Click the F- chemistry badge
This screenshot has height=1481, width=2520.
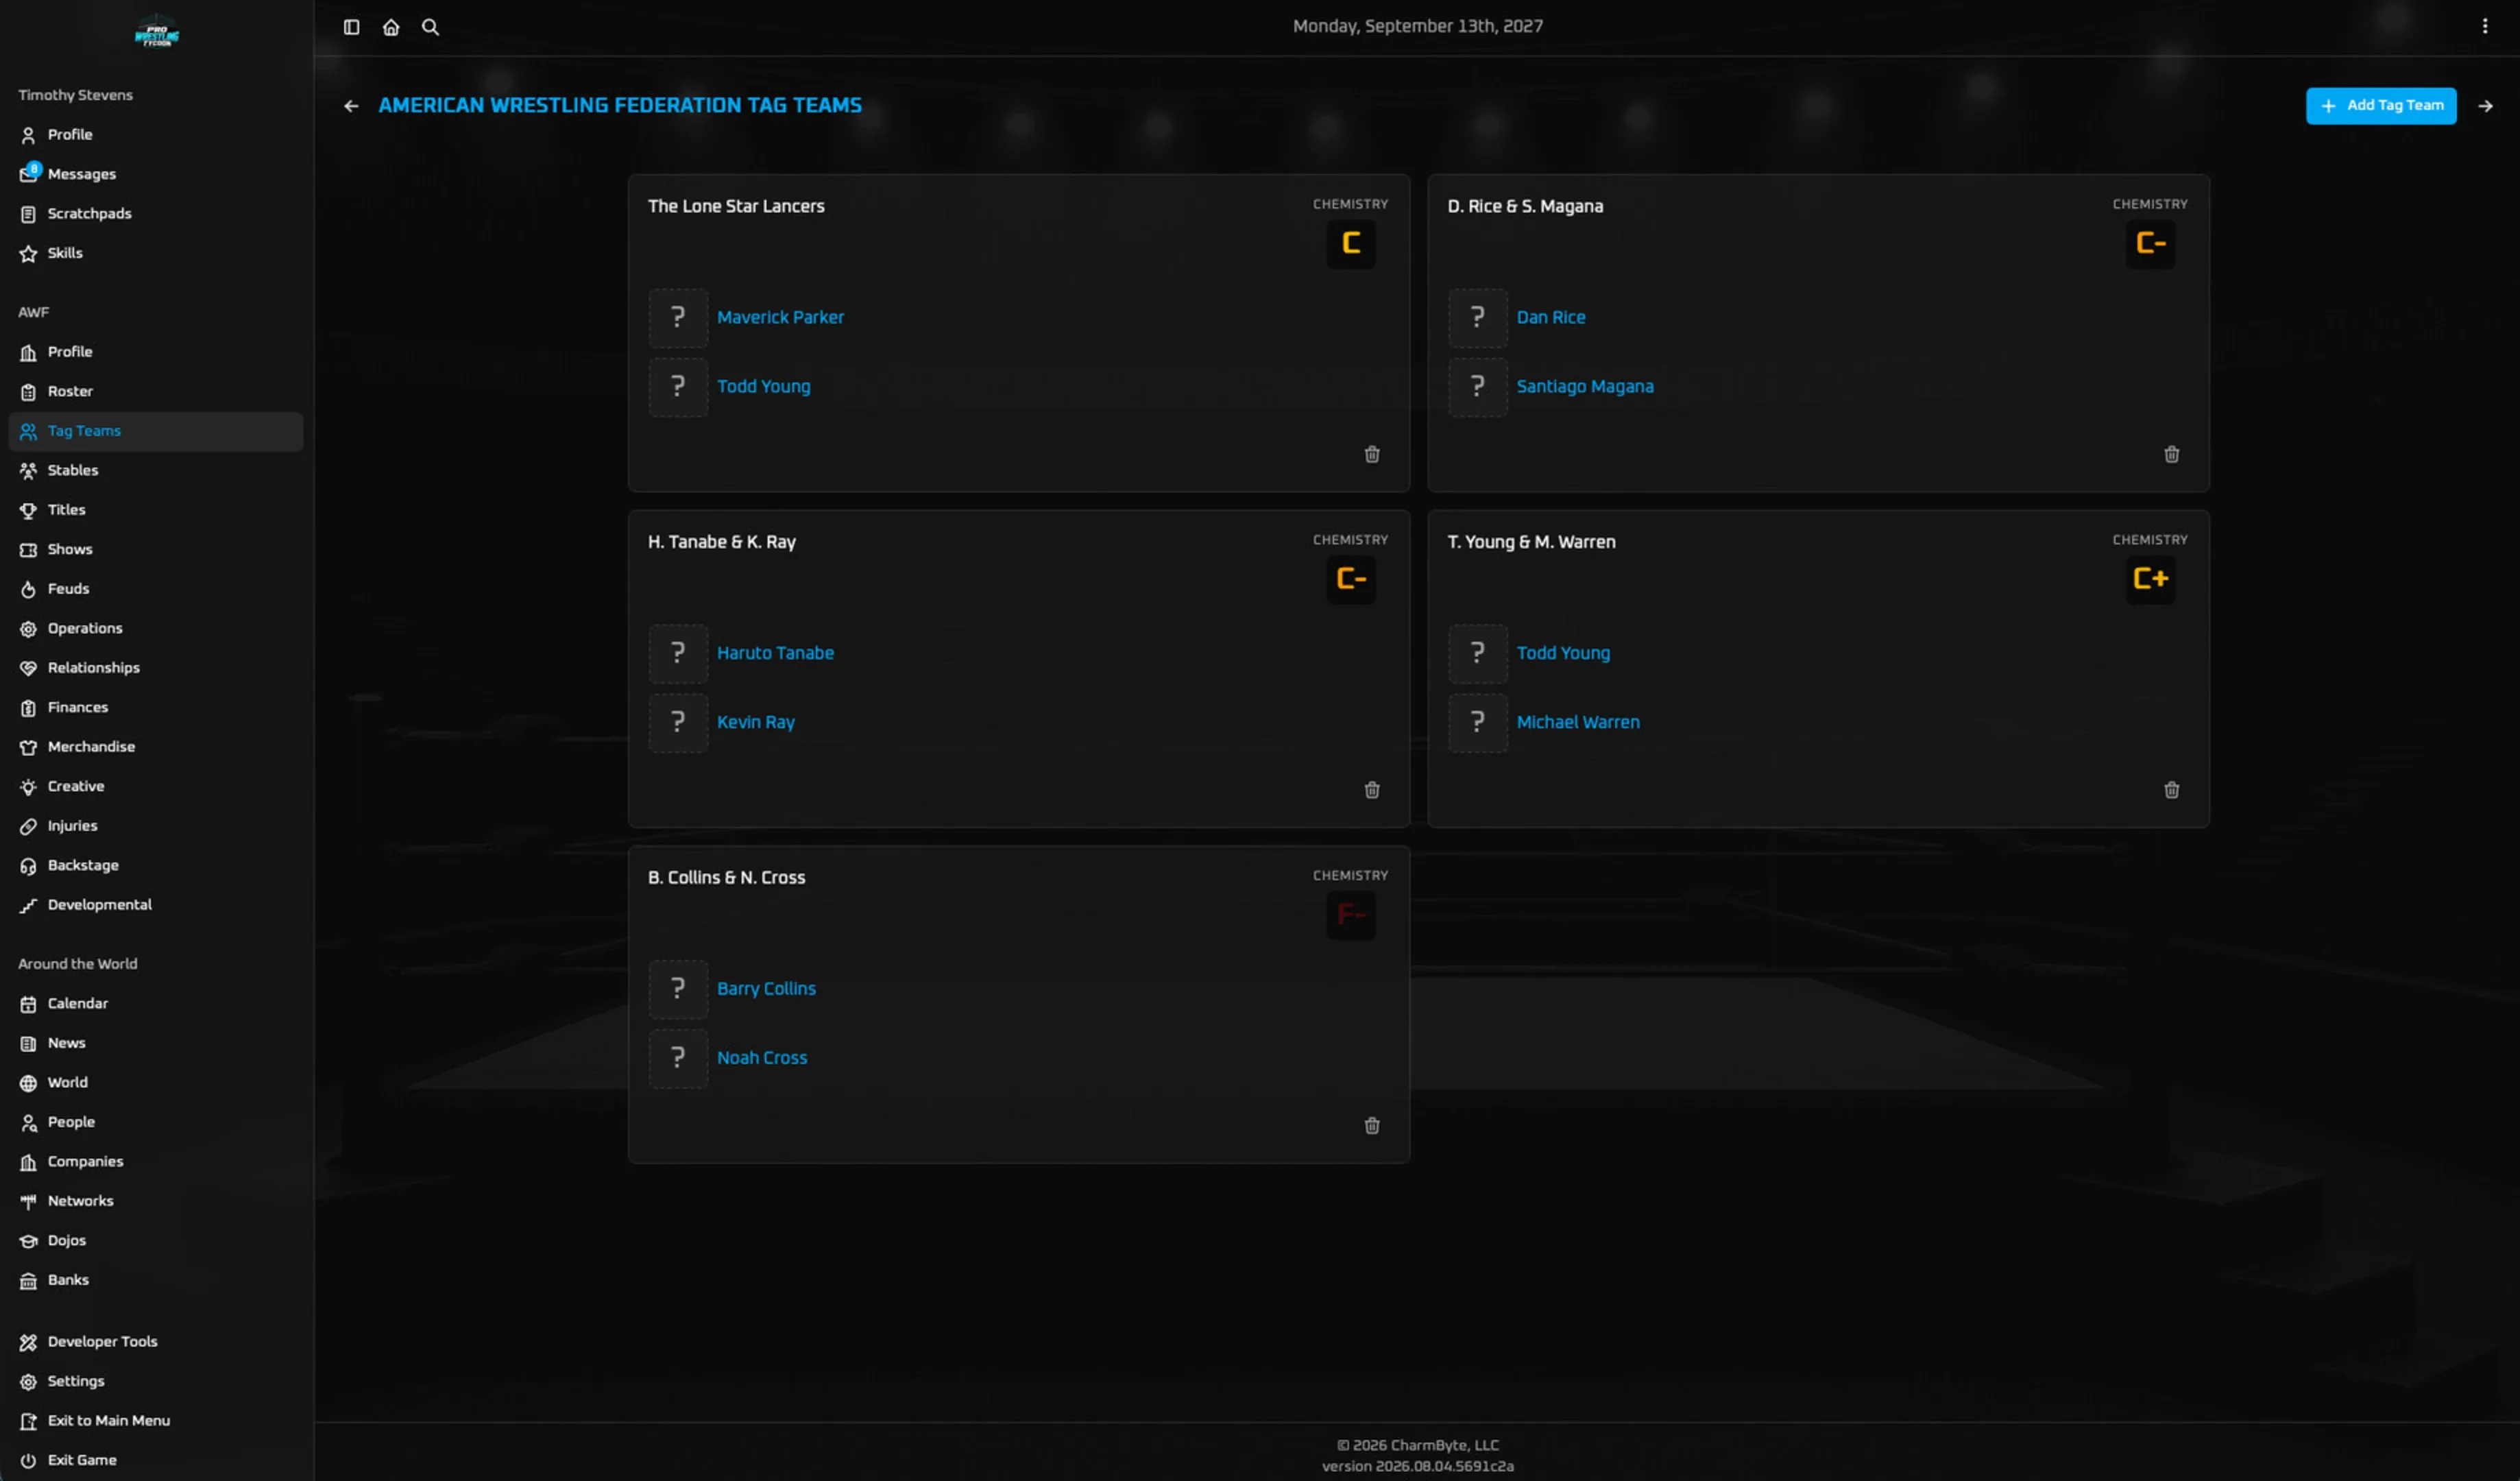pyautogui.click(x=1351, y=915)
